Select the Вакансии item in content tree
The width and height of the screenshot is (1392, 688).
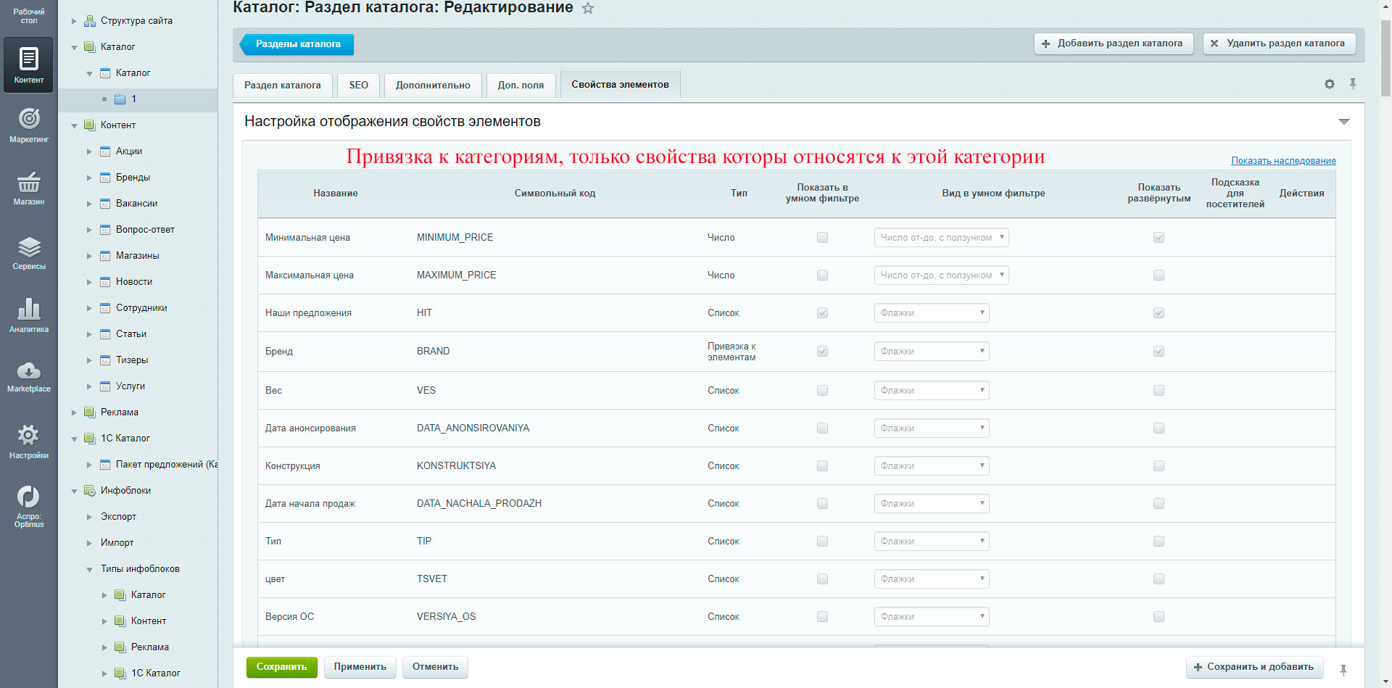[x=136, y=204]
